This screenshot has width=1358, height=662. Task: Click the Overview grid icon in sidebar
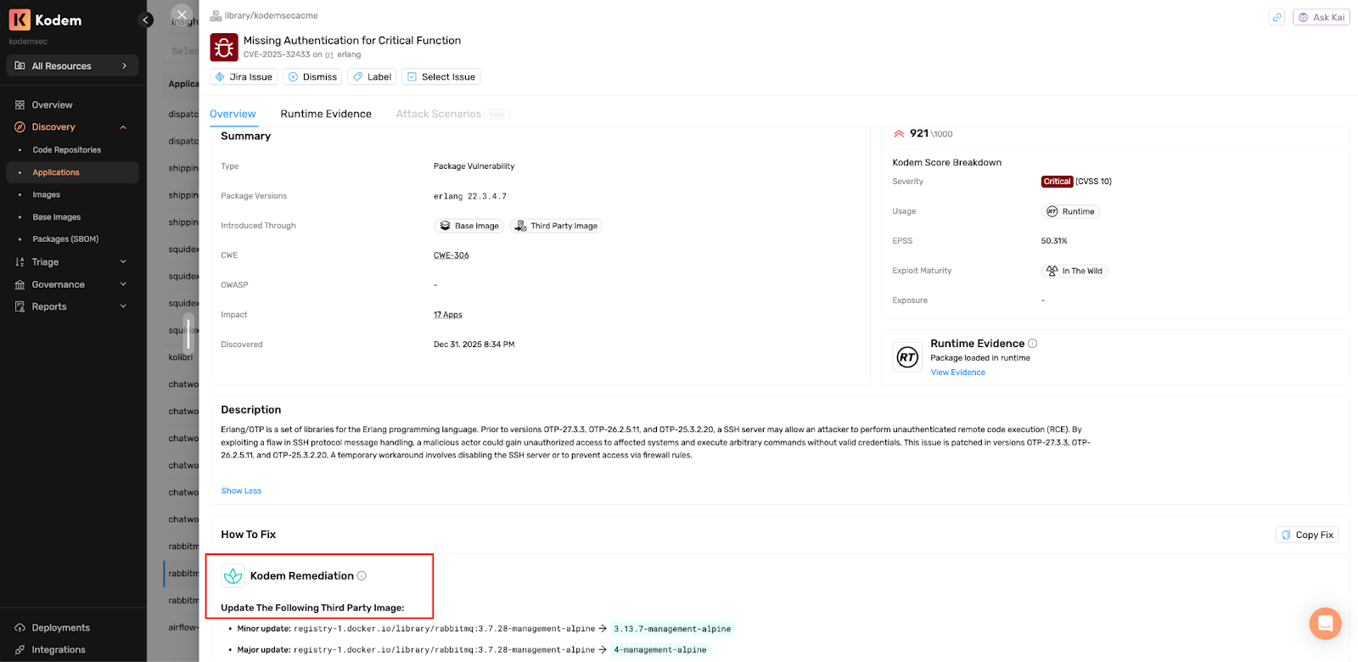click(20, 105)
